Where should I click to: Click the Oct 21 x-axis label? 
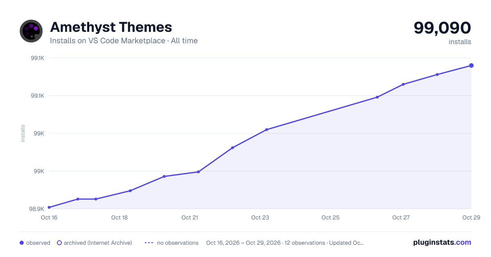190,217
